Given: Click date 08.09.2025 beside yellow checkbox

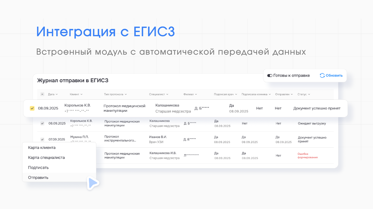Looking at the screenshot, I should pos(48,108).
